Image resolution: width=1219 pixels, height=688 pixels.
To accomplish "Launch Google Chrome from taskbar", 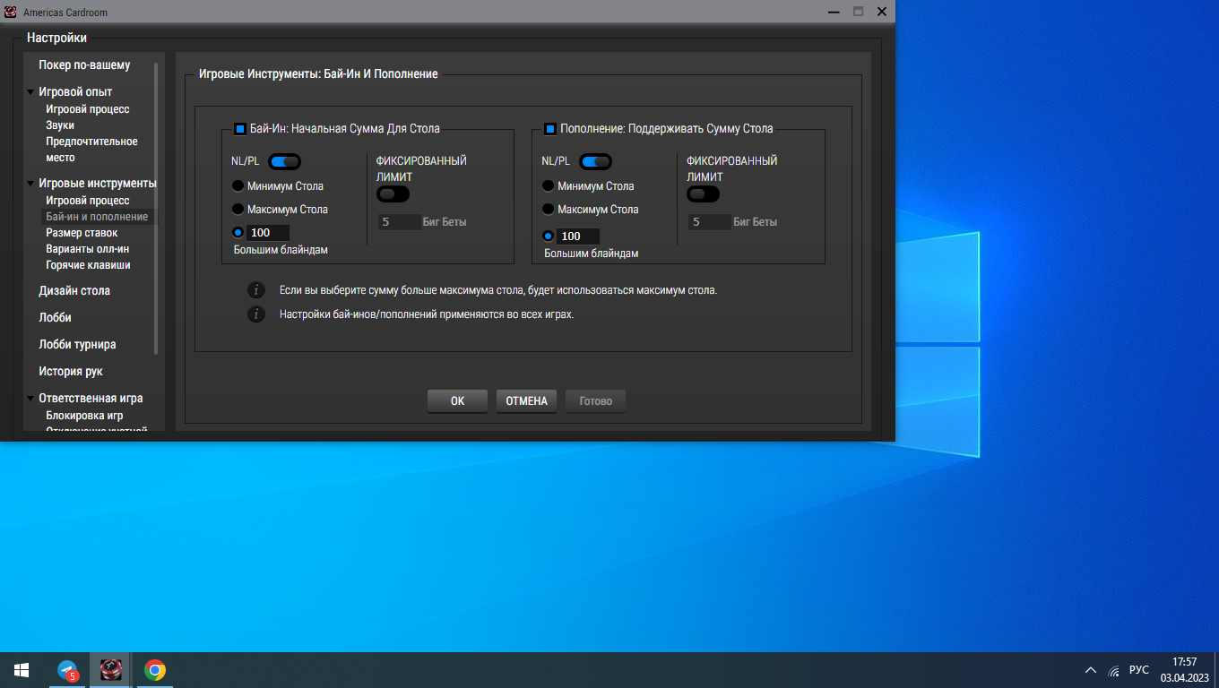I will coord(155,670).
